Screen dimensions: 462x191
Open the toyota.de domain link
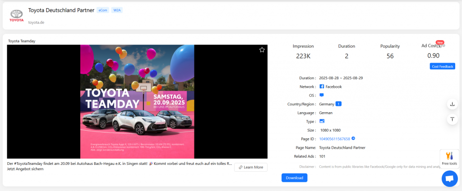36,22
